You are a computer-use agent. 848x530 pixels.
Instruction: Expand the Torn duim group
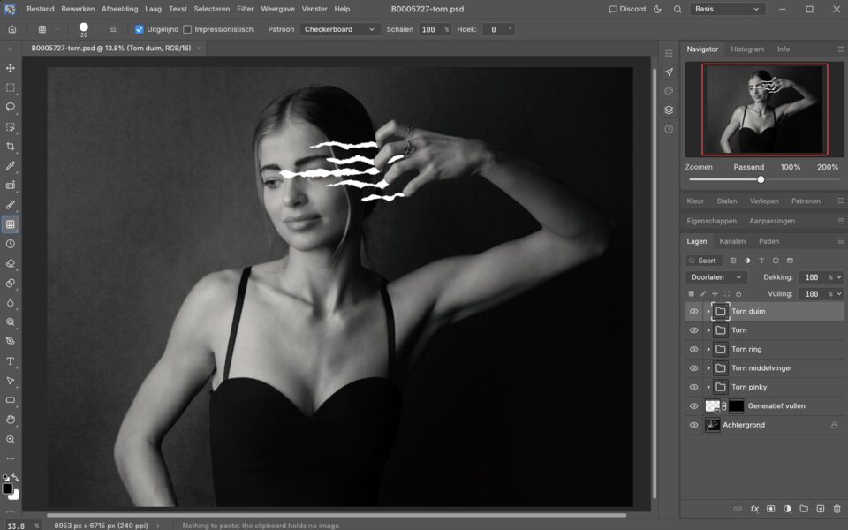pyautogui.click(x=708, y=312)
